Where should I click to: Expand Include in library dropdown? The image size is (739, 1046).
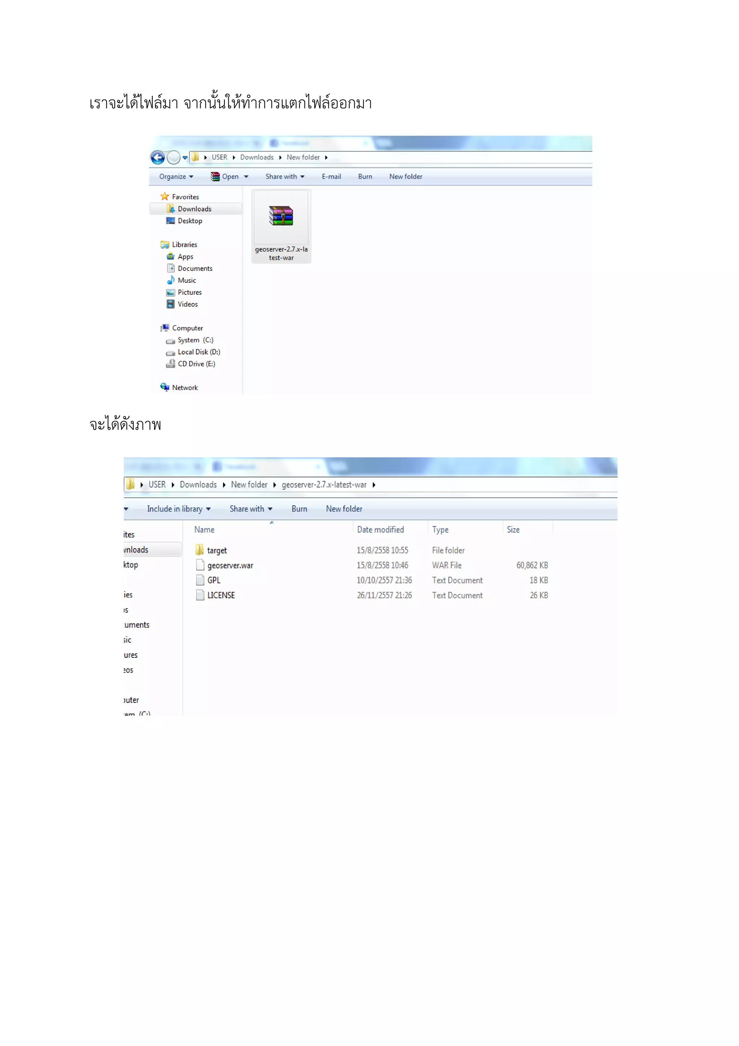tap(178, 509)
